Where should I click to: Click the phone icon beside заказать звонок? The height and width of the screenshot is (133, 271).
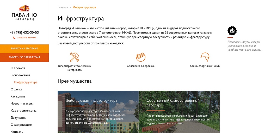point(14,38)
